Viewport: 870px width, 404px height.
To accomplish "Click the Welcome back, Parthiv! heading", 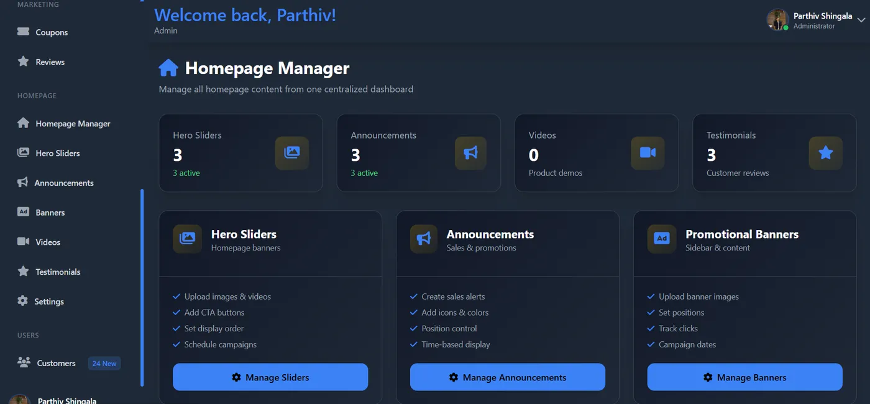I will tap(245, 15).
